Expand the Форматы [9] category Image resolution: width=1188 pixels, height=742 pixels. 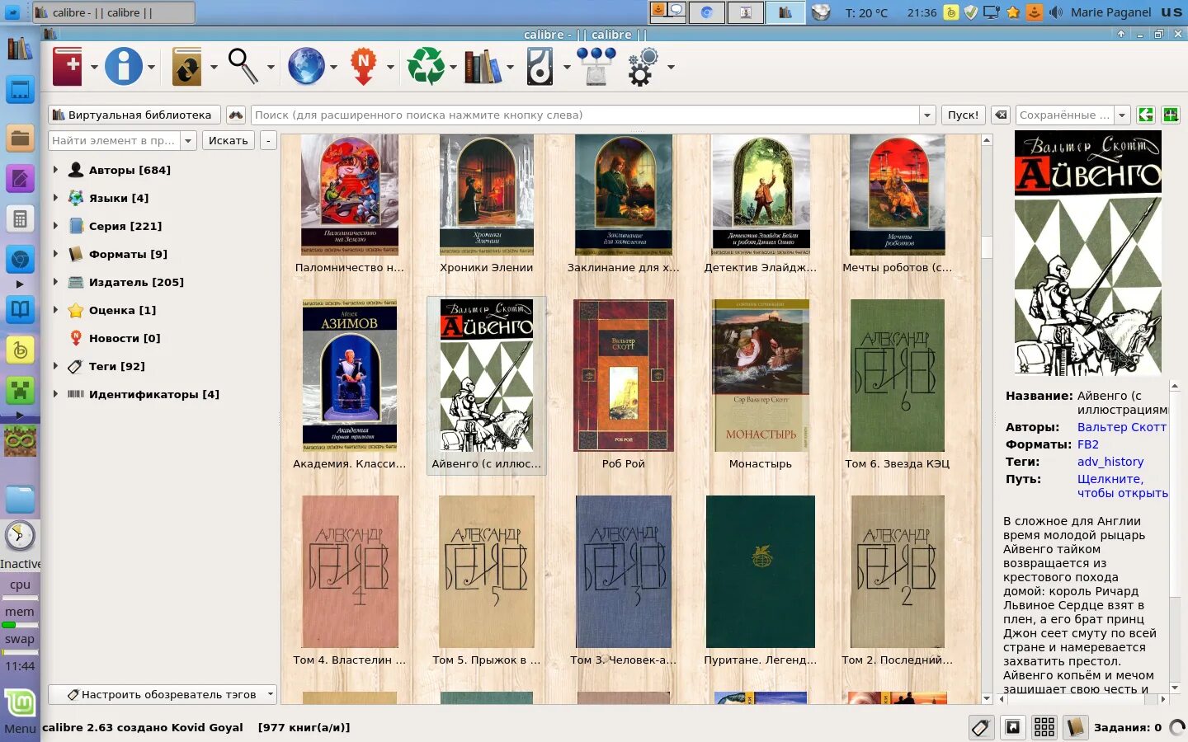(55, 254)
